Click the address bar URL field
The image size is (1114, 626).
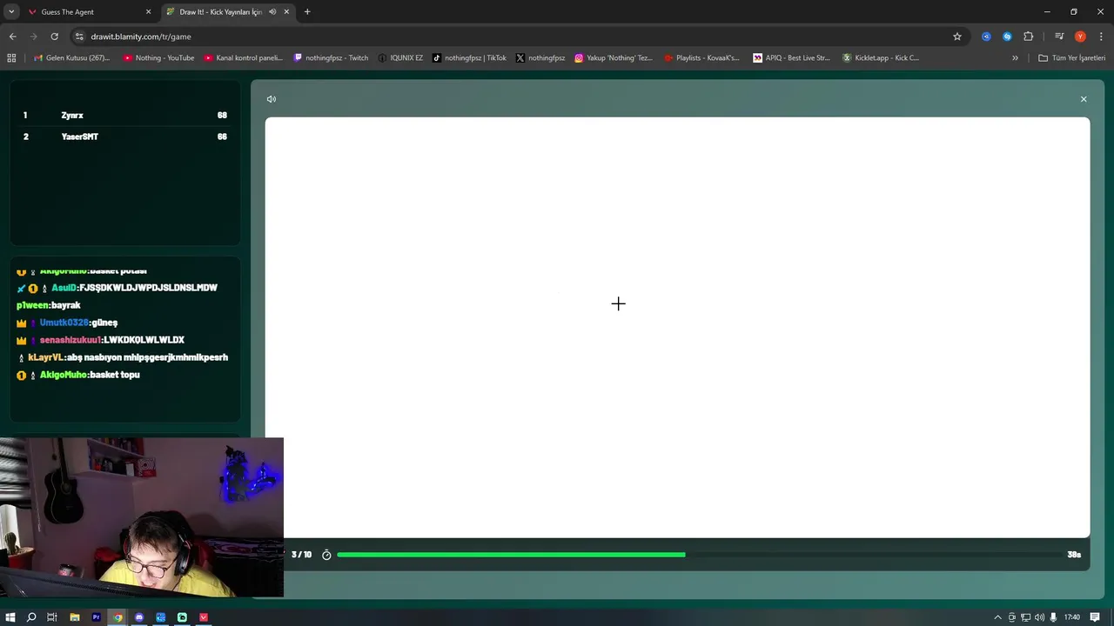point(518,37)
